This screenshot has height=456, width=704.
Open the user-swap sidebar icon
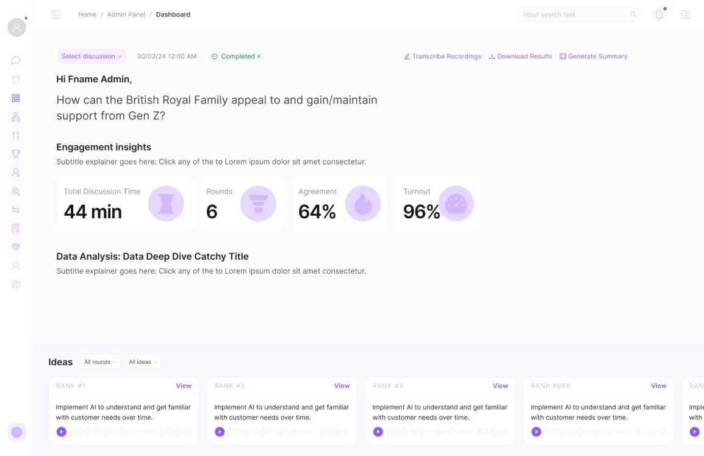[16, 173]
